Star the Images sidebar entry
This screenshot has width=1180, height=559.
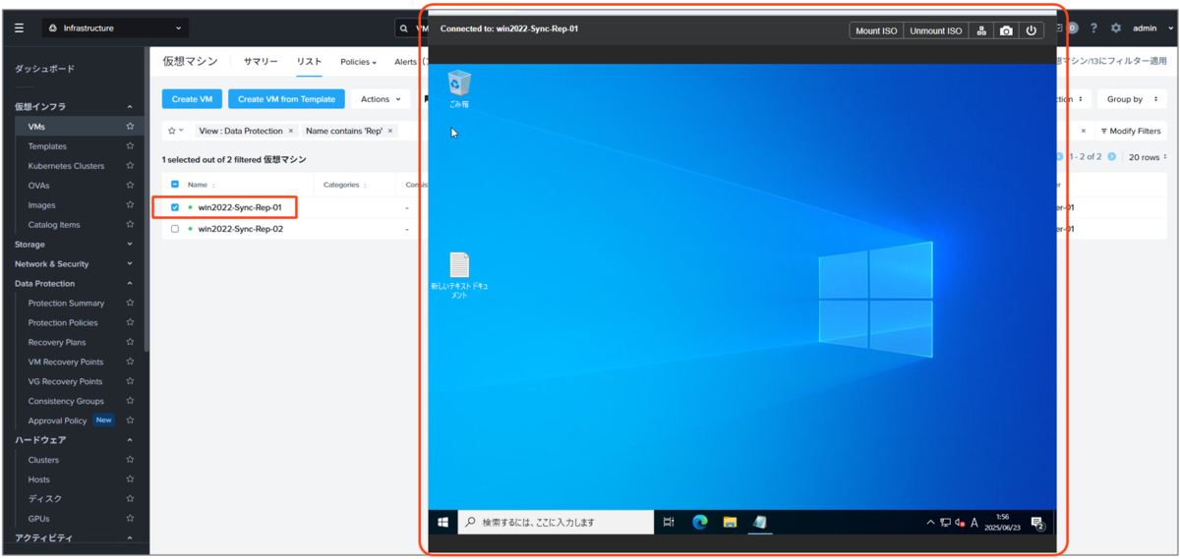tap(130, 205)
